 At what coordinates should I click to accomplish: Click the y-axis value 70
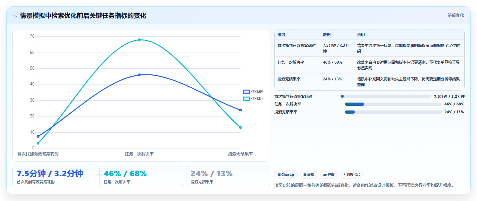coord(32,36)
